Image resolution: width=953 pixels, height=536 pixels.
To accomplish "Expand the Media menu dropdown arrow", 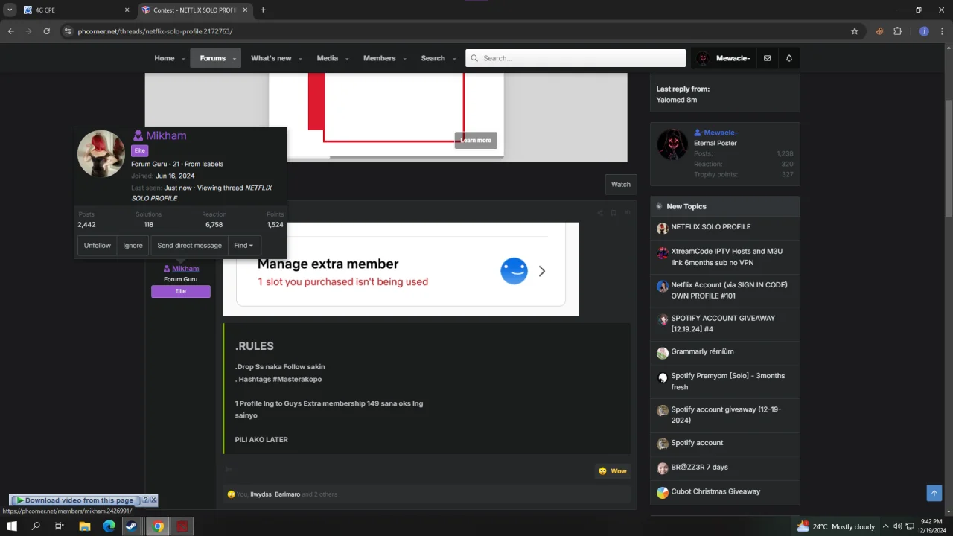I will click(x=346, y=59).
